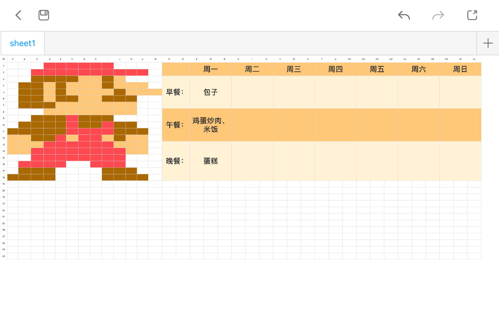
Task: Select column D header
Action: pyautogui.click(x=50, y=59)
